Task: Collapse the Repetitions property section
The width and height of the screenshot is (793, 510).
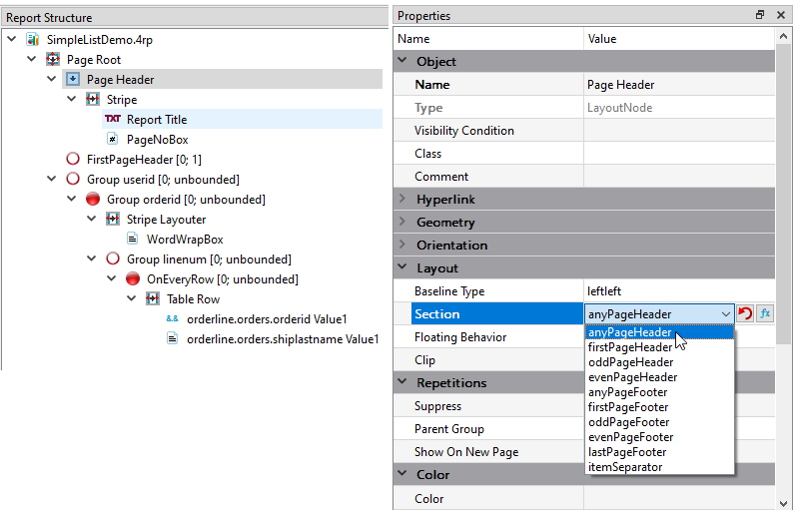Action: click(x=402, y=382)
